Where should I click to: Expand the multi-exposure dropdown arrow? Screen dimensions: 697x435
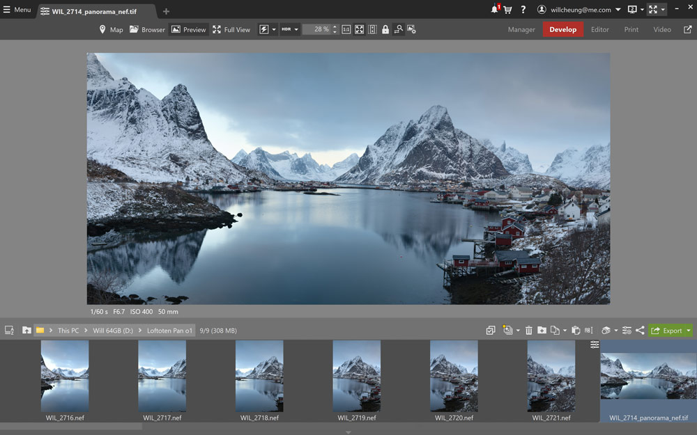click(518, 331)
